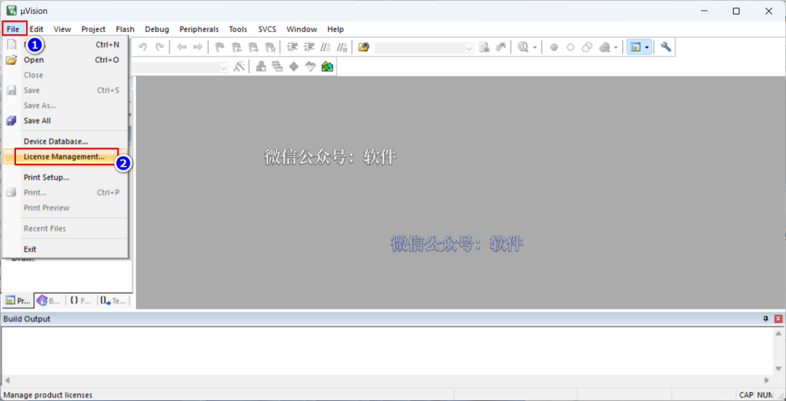Click the Select Software Packs icon
Screen dimensions: 786x401
pos(310,66)
